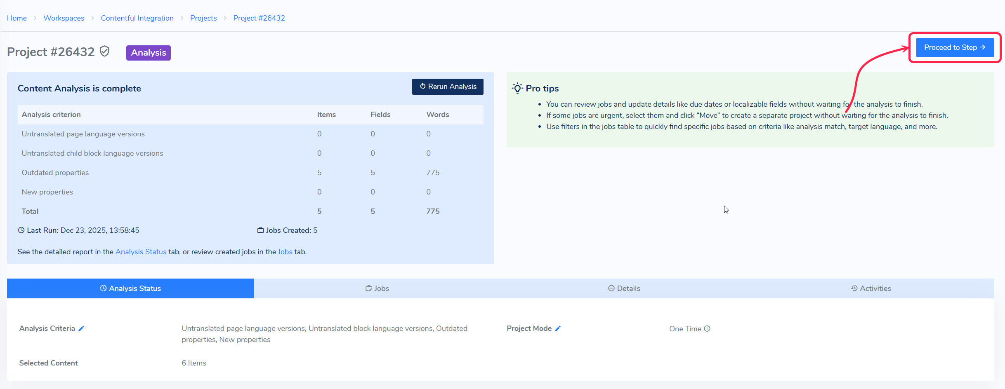Edit Analysis Criteria with the pencil icon

pos(81,328)
